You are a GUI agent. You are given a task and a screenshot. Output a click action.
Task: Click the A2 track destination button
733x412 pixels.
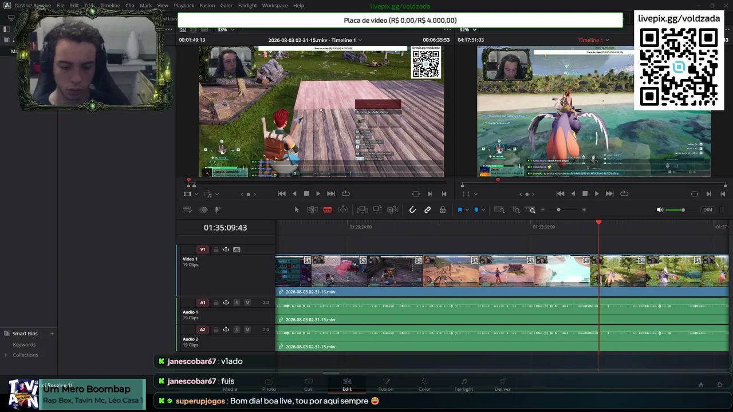pos(202,330)
